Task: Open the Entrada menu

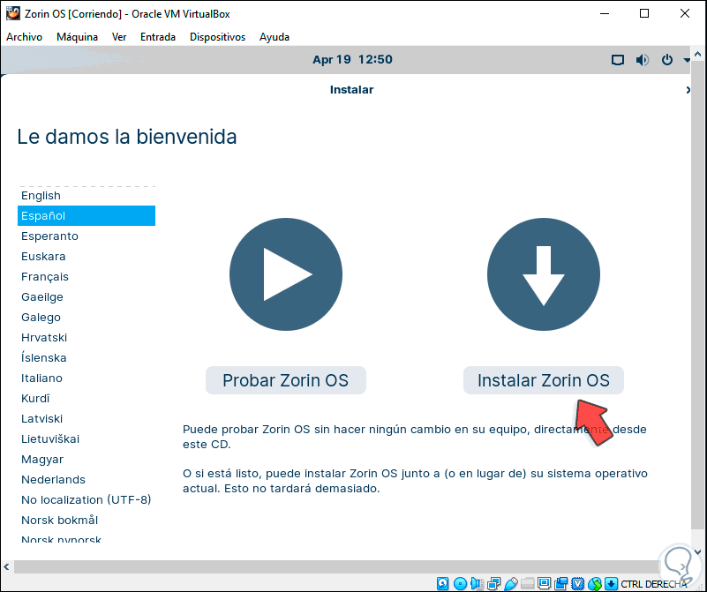Action: 158,37
